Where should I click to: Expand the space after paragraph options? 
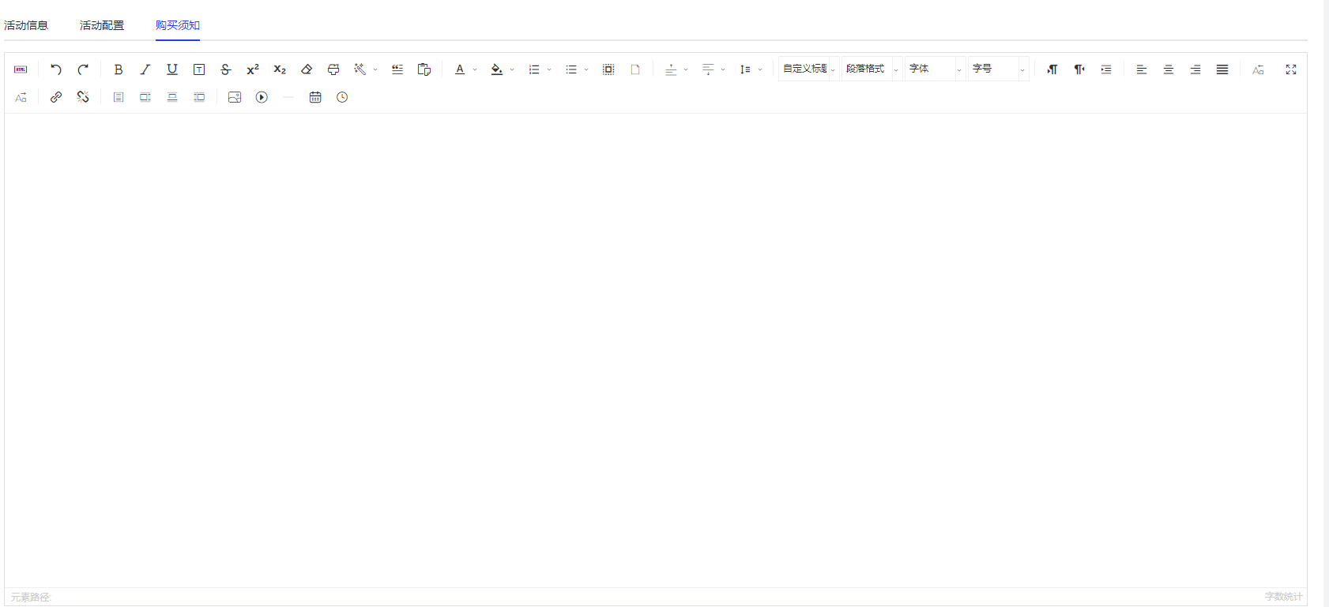point(723,69)
